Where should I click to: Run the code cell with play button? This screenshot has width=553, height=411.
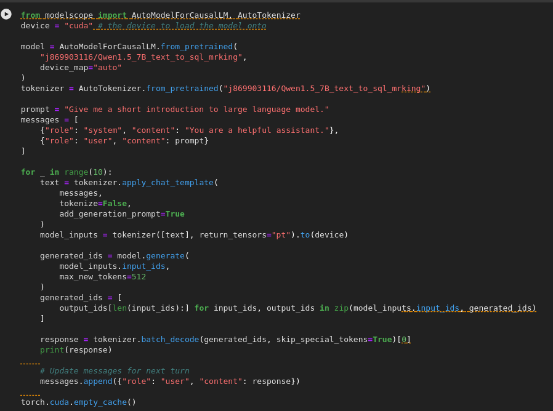click(6, 14)
